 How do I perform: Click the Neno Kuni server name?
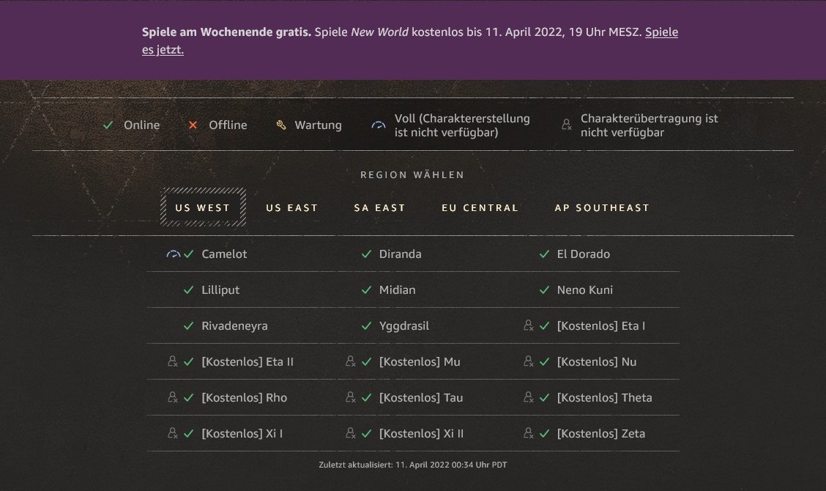[x=585, y=290]
